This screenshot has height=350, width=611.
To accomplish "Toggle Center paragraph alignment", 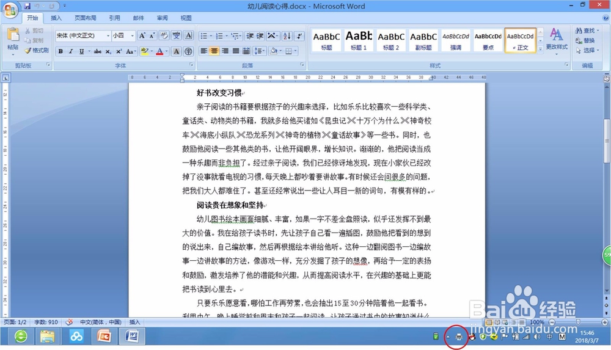I will tap(214, 51).
